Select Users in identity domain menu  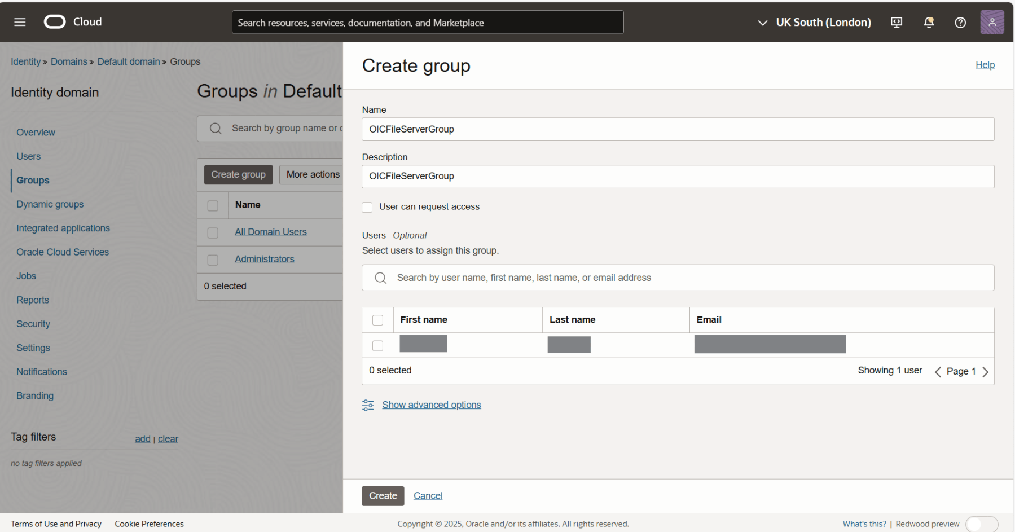pos(28,156)
